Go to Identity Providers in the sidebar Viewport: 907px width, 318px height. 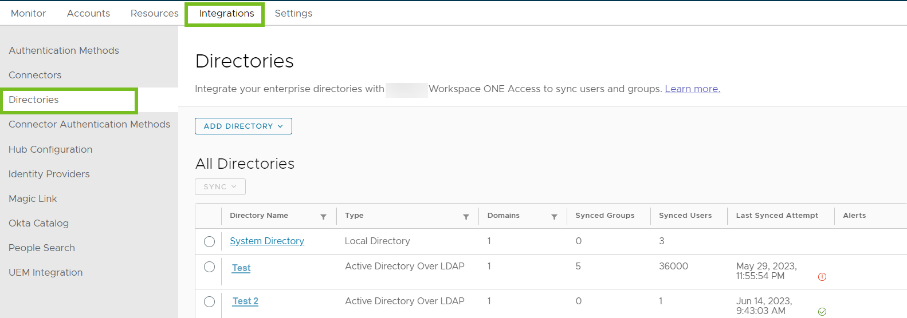click(x=49, y=174)
